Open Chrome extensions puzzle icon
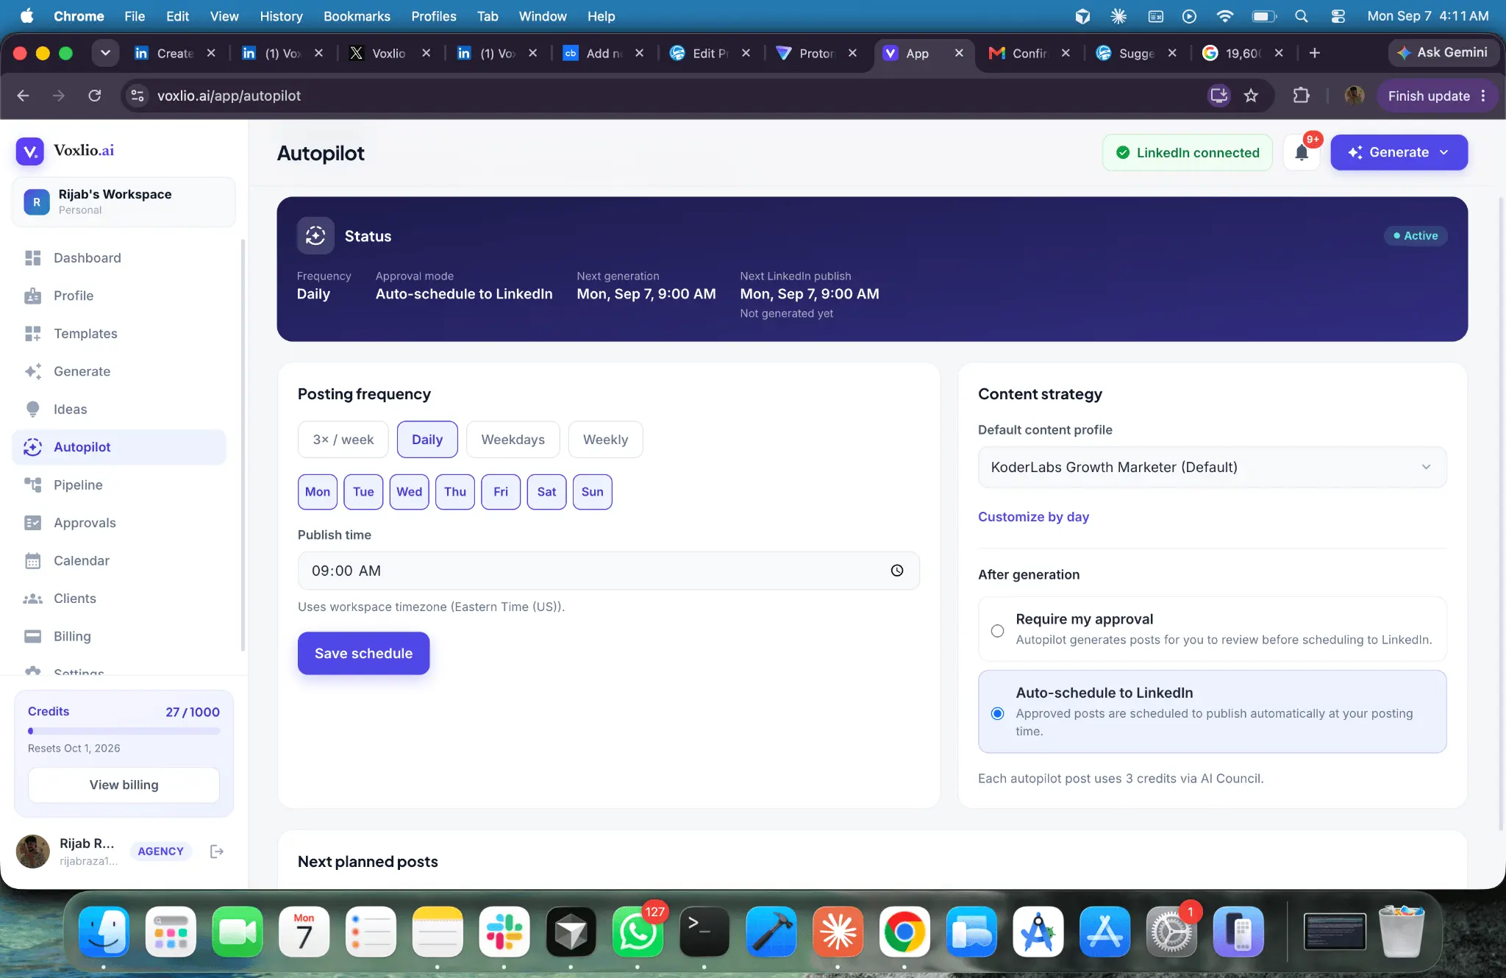This screenshot has height=978, width=1506. (1301, 96)
